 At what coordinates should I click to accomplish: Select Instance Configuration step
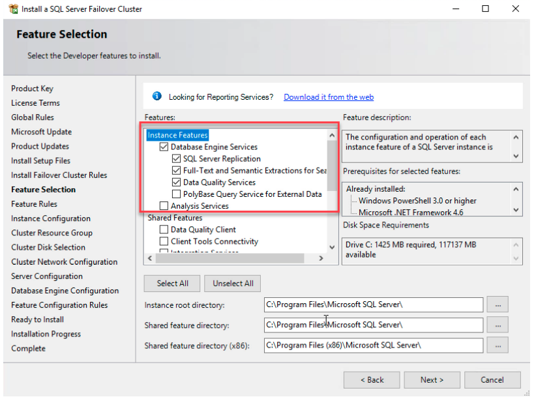pyautogui.click(x=51, y=218)
